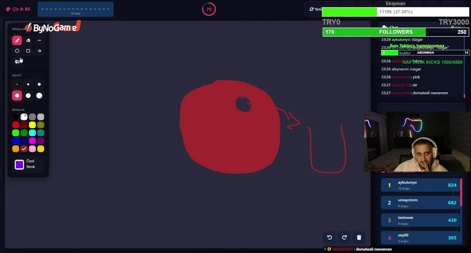This screenshot has height=253, width=471.
Task: Pick the bright red color swatch
Action: point(15,125)
